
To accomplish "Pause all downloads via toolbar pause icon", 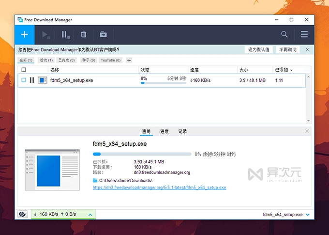I will (64, 34).
